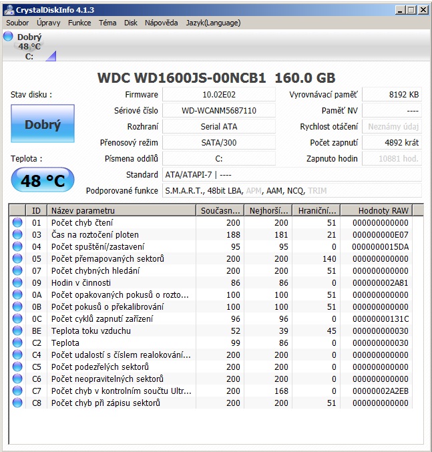Open the Soubor menu
This screenshot has height=452, width=432.
(17, 23)
